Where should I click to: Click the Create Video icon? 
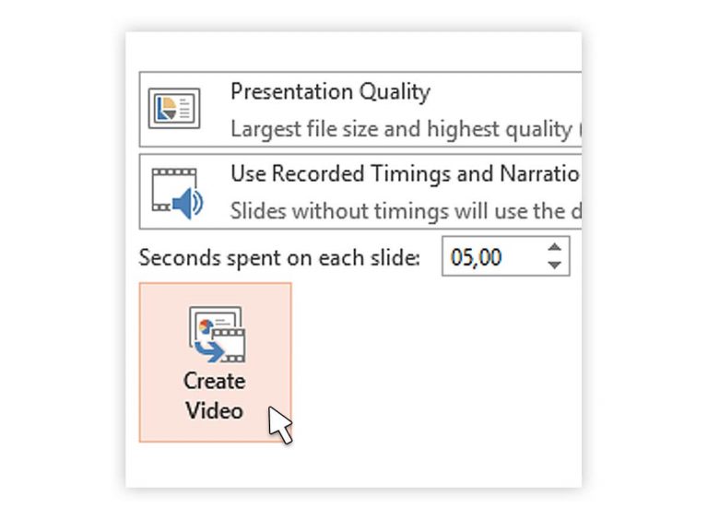click(x=216, y=335)
